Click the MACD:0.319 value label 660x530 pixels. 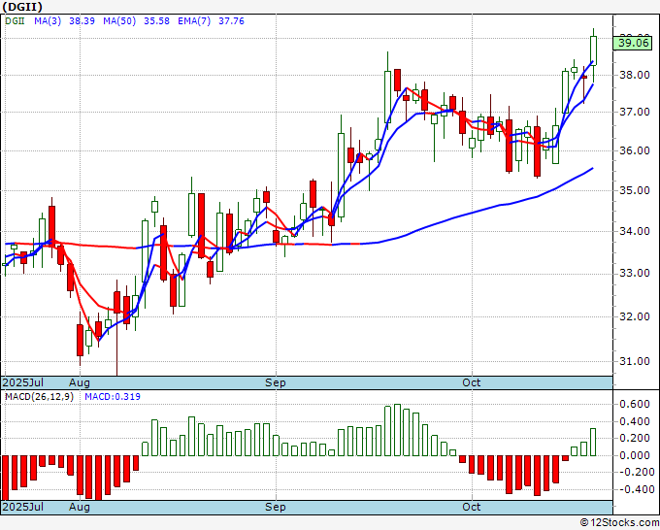coord(113,397)
